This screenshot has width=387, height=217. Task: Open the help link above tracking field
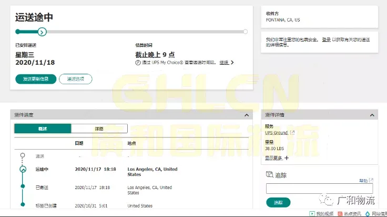coord(363,181)
